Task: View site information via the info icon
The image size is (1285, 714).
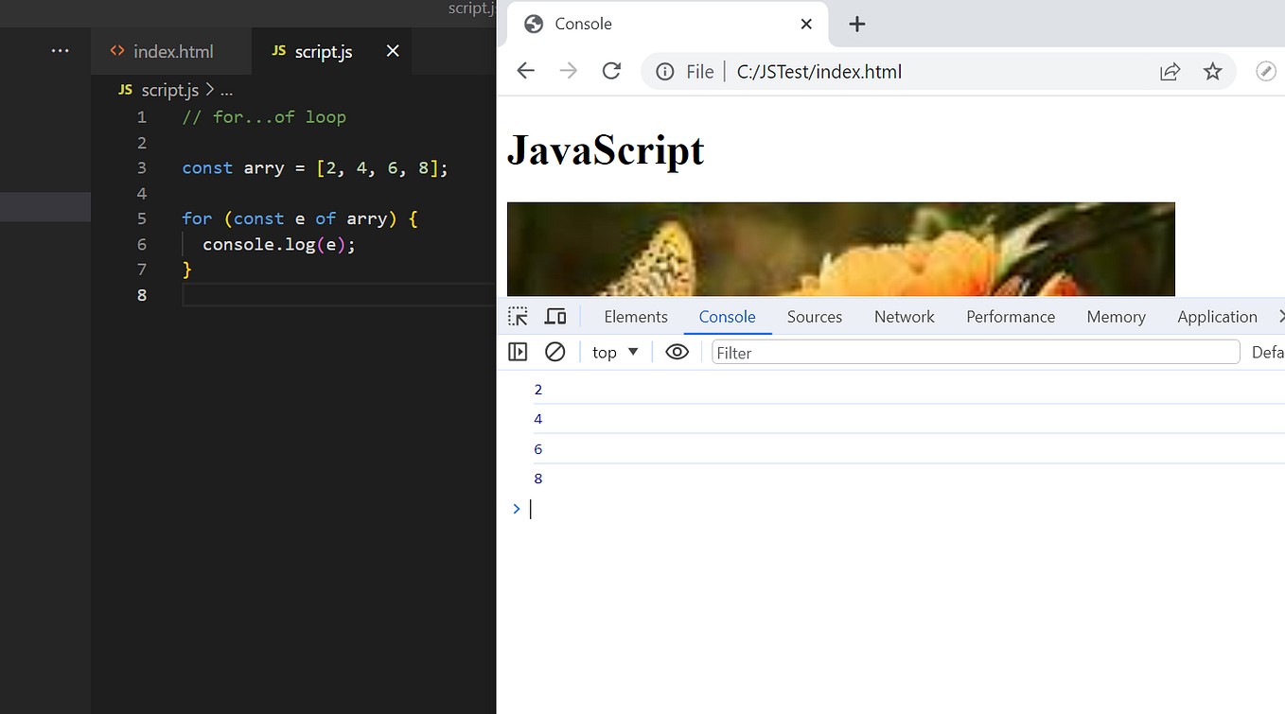Action: pos(665,72)
